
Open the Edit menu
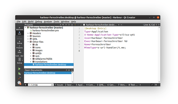coord(24,22)
